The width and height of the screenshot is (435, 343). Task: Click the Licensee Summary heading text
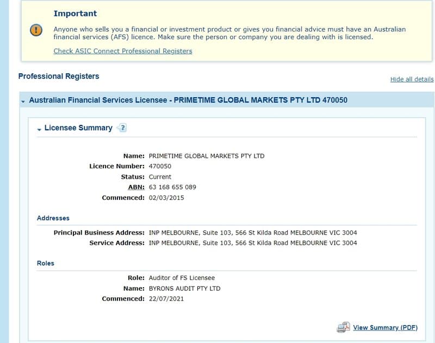78,128
